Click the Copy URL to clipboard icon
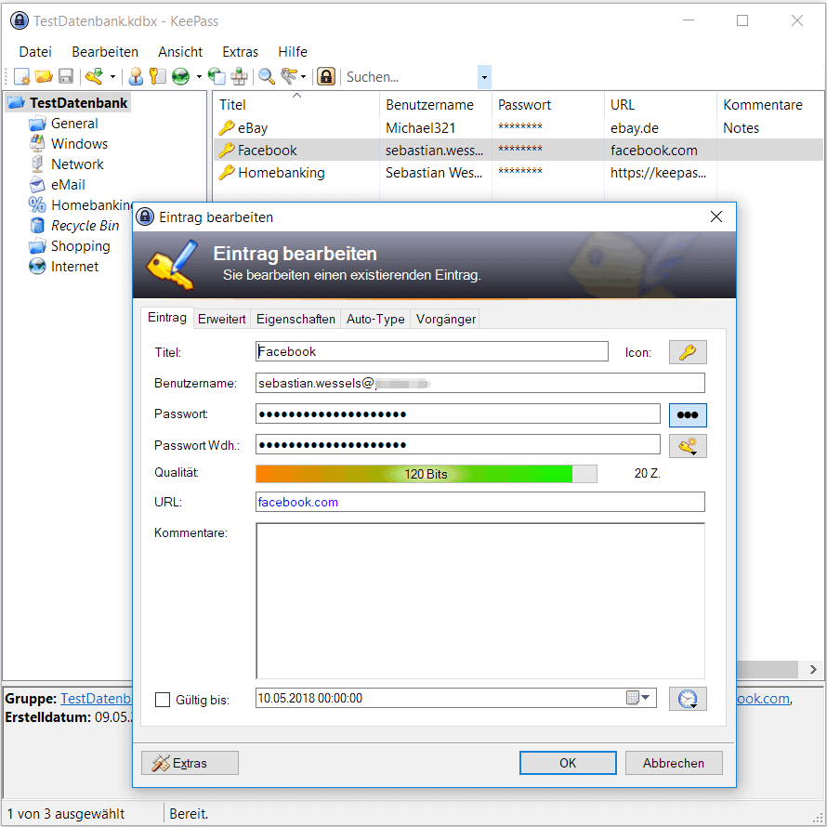The height and width of the screenshot is (827, 827). 217,77
